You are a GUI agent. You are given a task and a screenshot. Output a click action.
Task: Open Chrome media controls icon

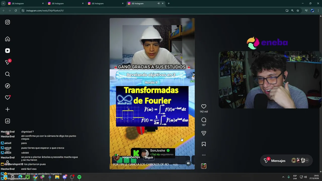(x=306, y=11)
